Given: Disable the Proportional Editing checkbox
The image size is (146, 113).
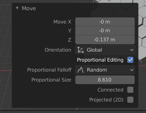Looking at the screenshot, I should pos(130,60).
